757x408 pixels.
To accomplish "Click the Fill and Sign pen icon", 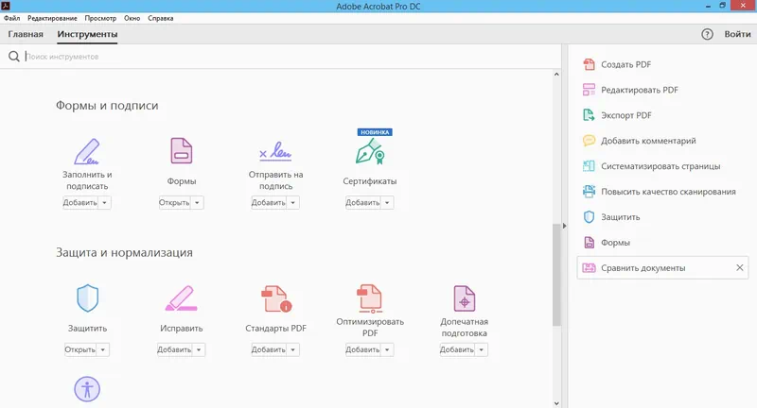I will [87, 150].
